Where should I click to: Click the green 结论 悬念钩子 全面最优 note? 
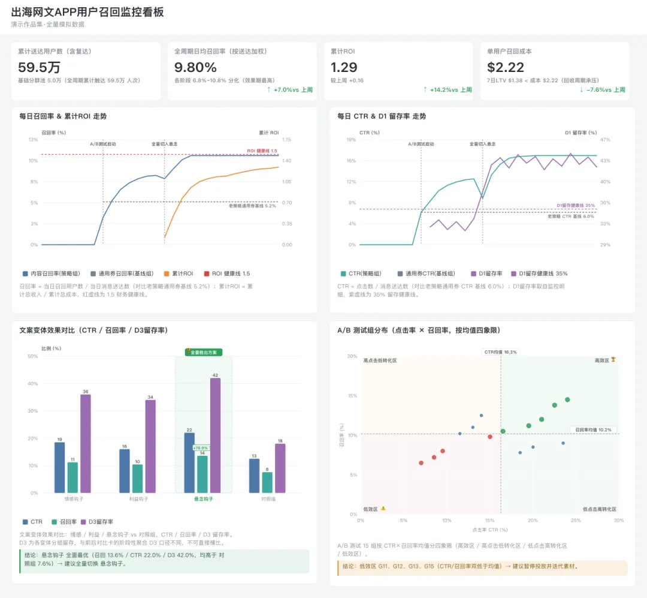click(164, 561)
